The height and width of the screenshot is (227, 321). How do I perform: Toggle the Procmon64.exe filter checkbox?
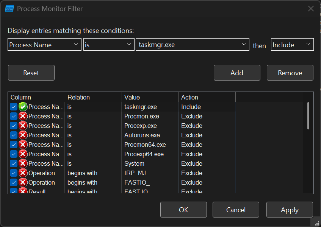[x=14, y=145]
